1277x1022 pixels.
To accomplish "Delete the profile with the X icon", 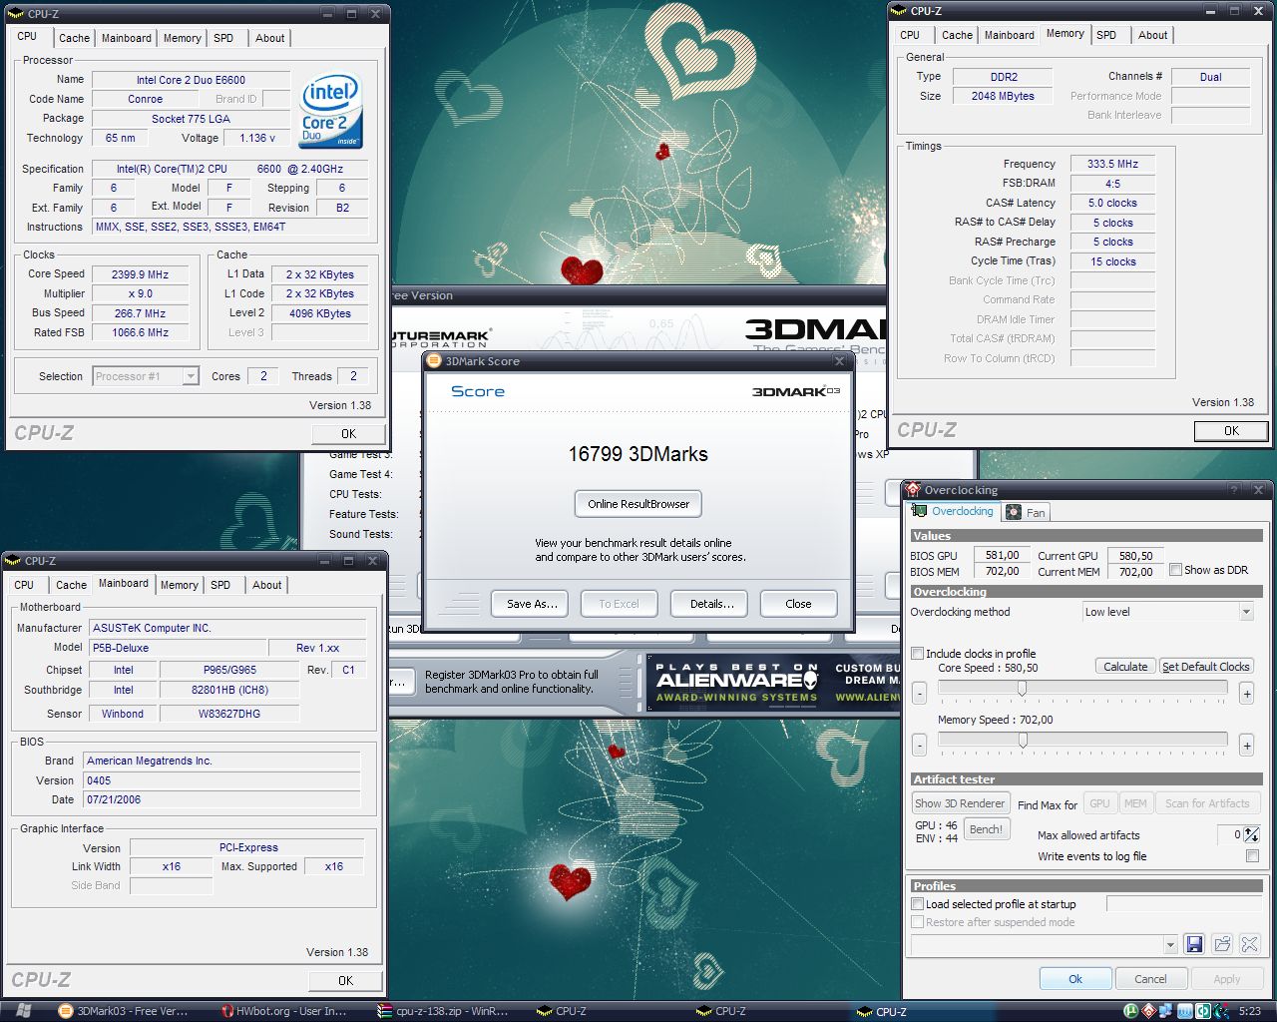I will pos(1249,943).
